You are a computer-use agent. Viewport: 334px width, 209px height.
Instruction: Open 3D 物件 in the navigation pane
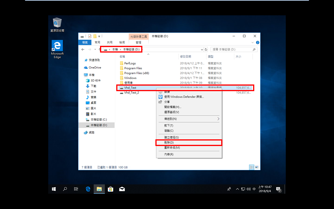(96, 81)
